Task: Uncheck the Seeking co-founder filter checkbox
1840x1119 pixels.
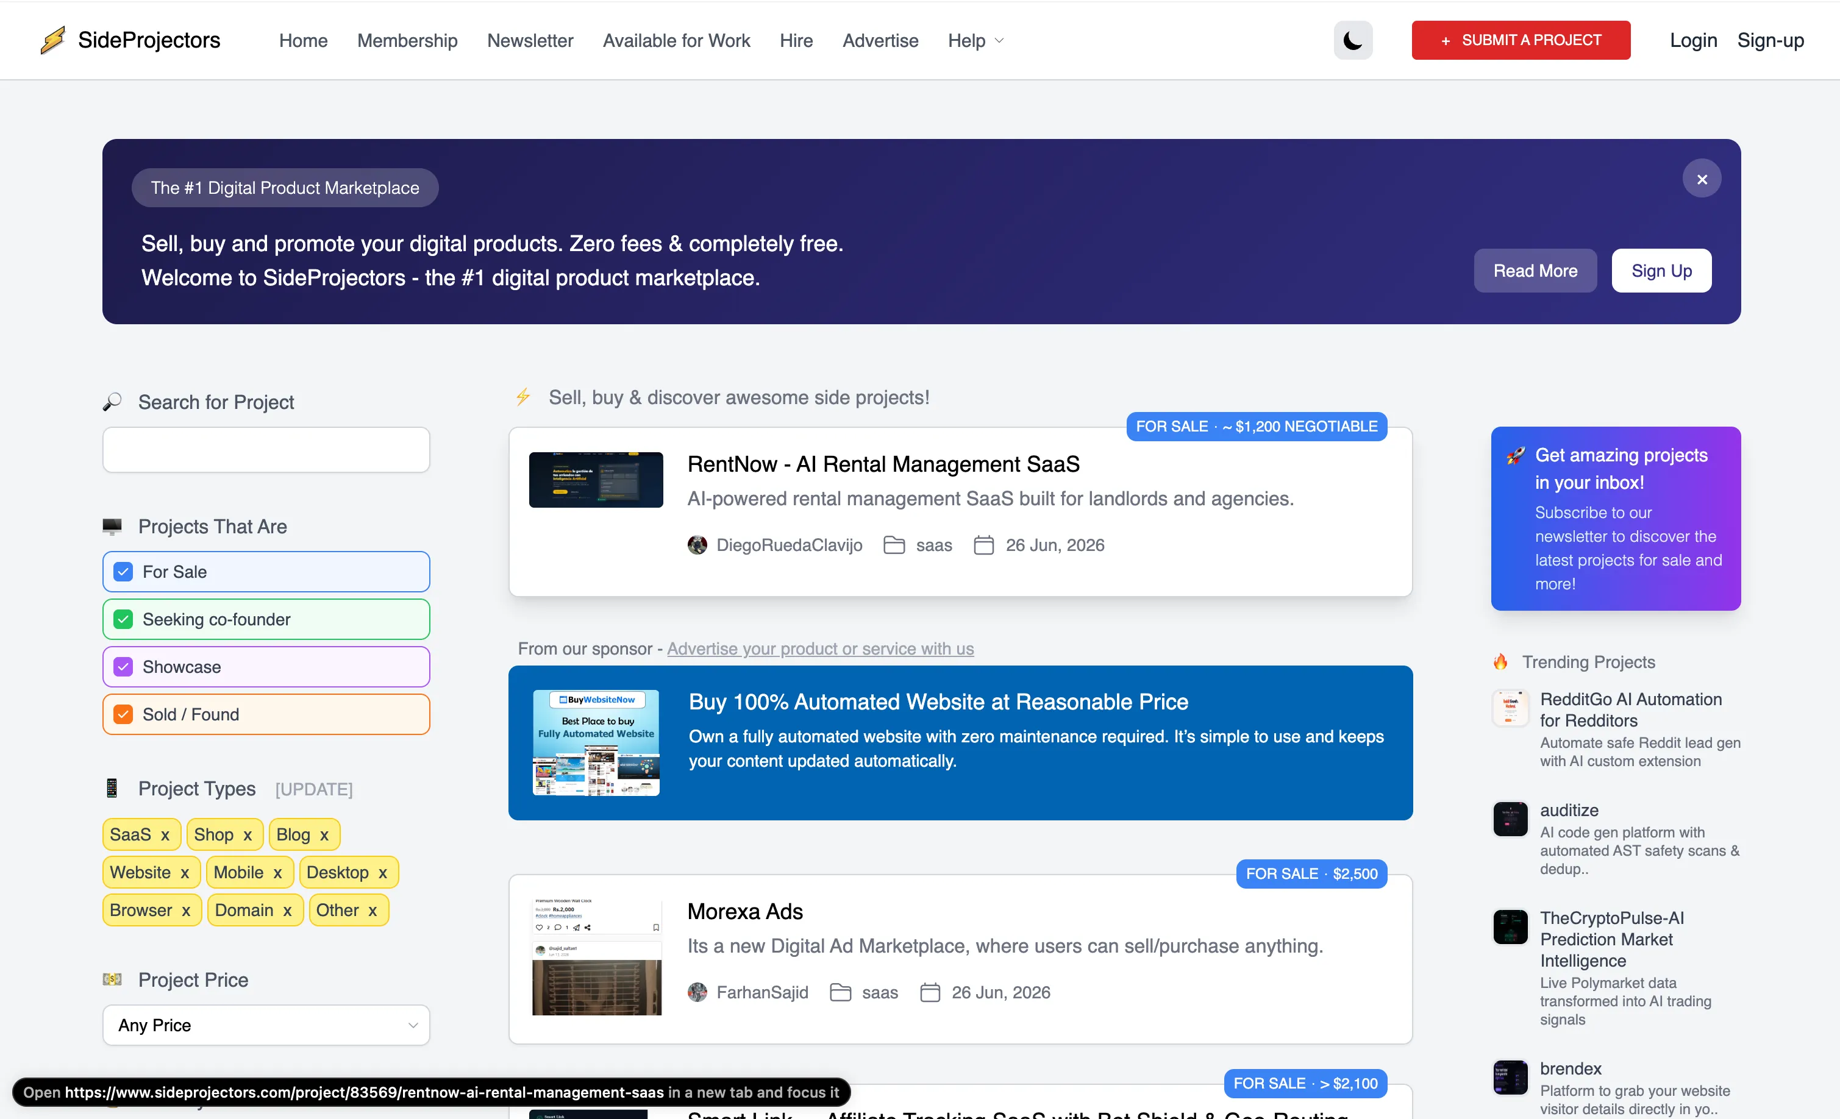Action: pos(123,620)
